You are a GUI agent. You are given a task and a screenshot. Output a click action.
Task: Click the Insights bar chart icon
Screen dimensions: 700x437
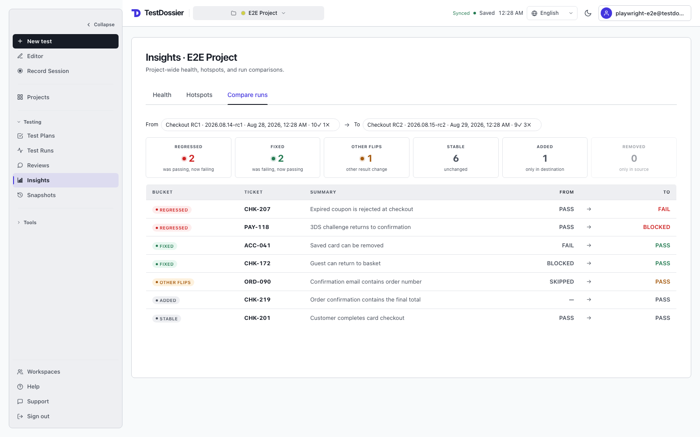click(20, 180)
